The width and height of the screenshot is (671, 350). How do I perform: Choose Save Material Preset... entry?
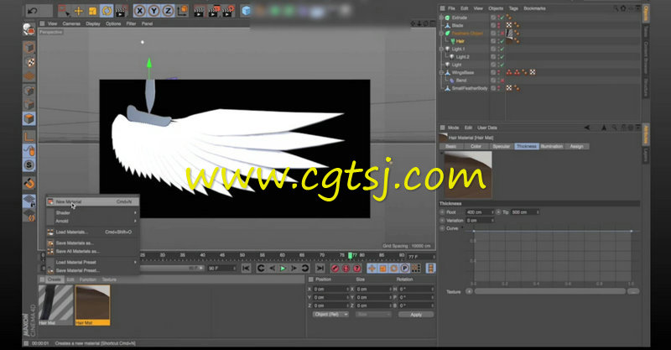[x=92, y=270]
